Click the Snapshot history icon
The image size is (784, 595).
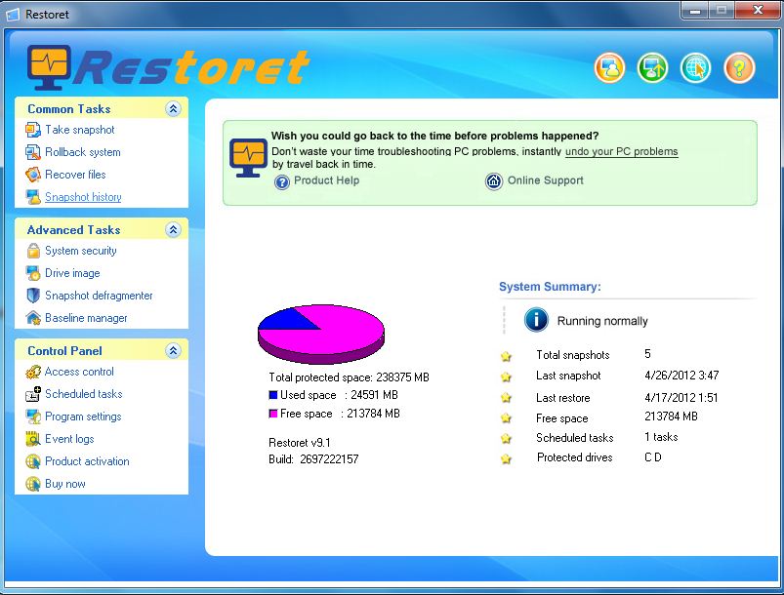click(33, 197)
